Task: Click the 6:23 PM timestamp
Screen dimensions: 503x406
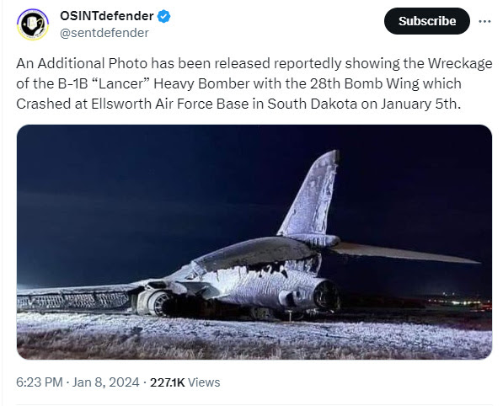Action: coord(40,382)
